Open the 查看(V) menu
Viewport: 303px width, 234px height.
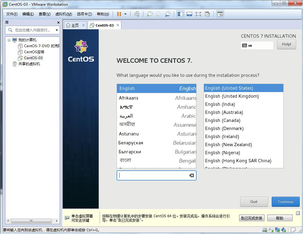(x=45, y=14)
